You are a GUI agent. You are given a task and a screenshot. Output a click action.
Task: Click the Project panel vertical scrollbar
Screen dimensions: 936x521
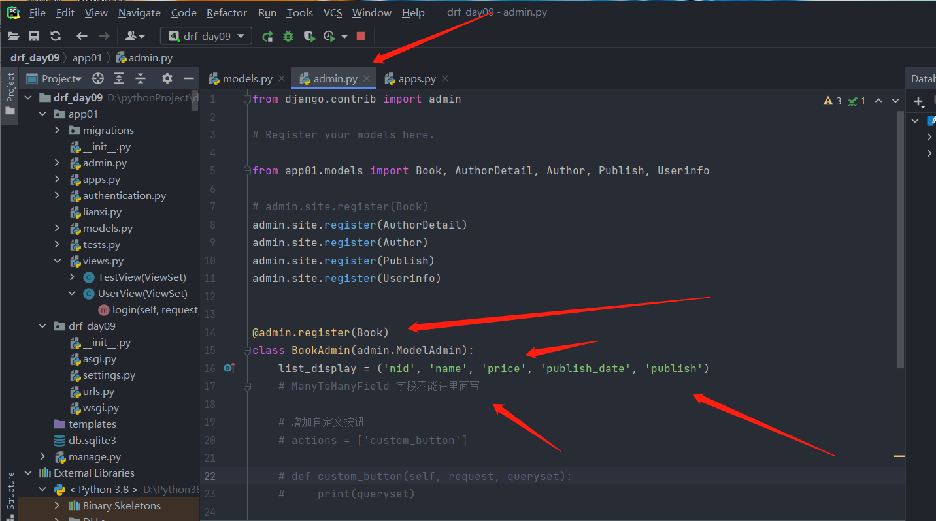click(195, 100)
